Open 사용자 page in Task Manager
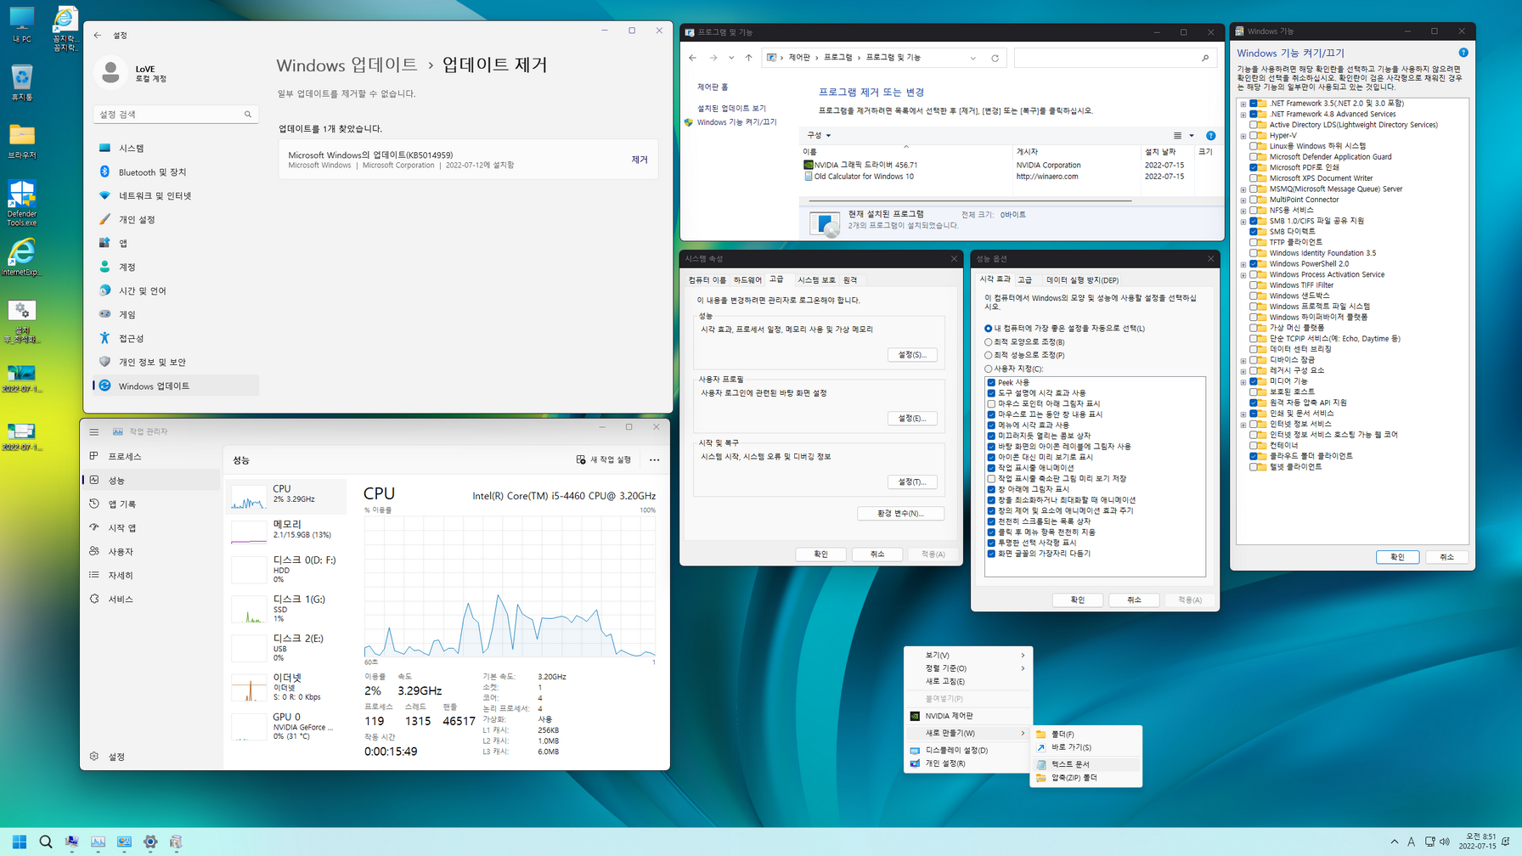Screen dimensions: 1522x856 pos(153,551)
